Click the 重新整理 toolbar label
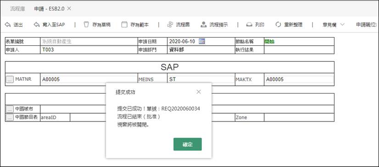379x167 pixels. tap(293, 24)
